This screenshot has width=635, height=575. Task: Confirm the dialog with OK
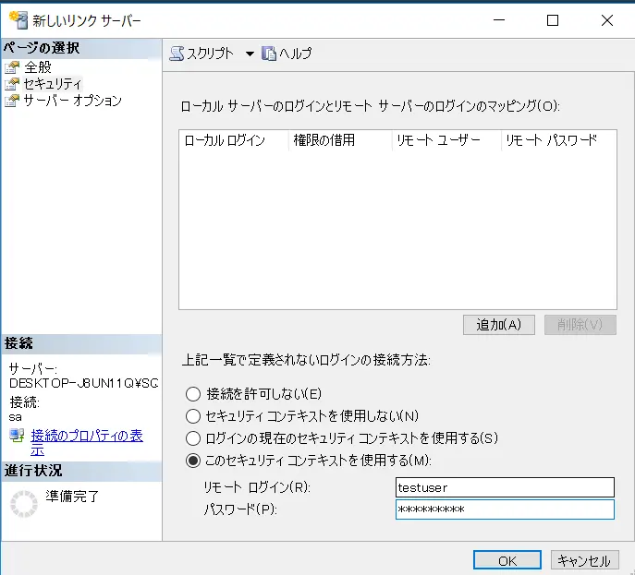tap(507, 561)
